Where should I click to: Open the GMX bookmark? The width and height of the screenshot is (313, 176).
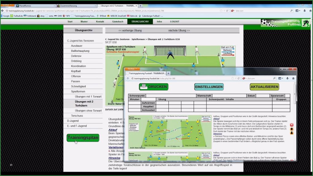point(58,16)
